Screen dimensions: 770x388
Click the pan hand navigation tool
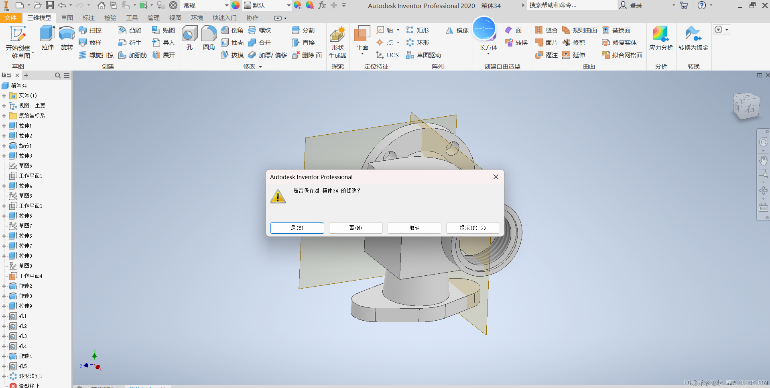point(763,160)
